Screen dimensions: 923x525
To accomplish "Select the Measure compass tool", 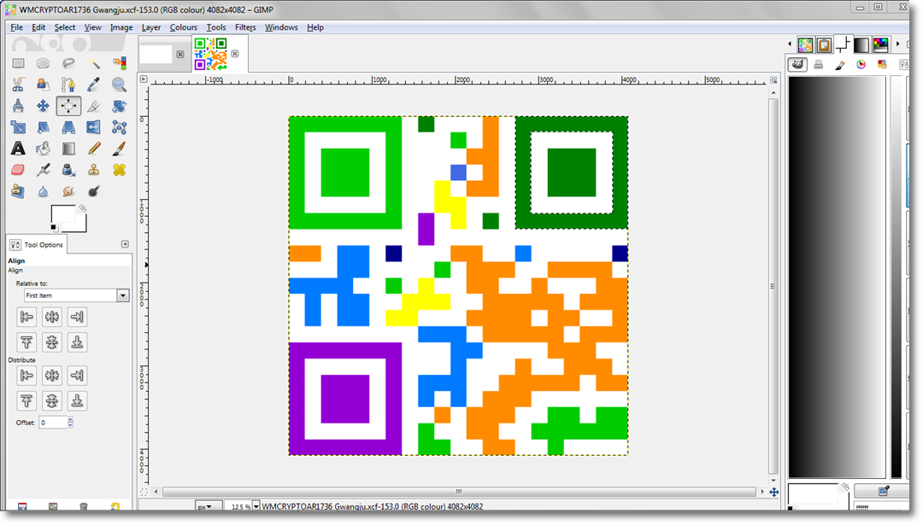I will pos(18,106).
